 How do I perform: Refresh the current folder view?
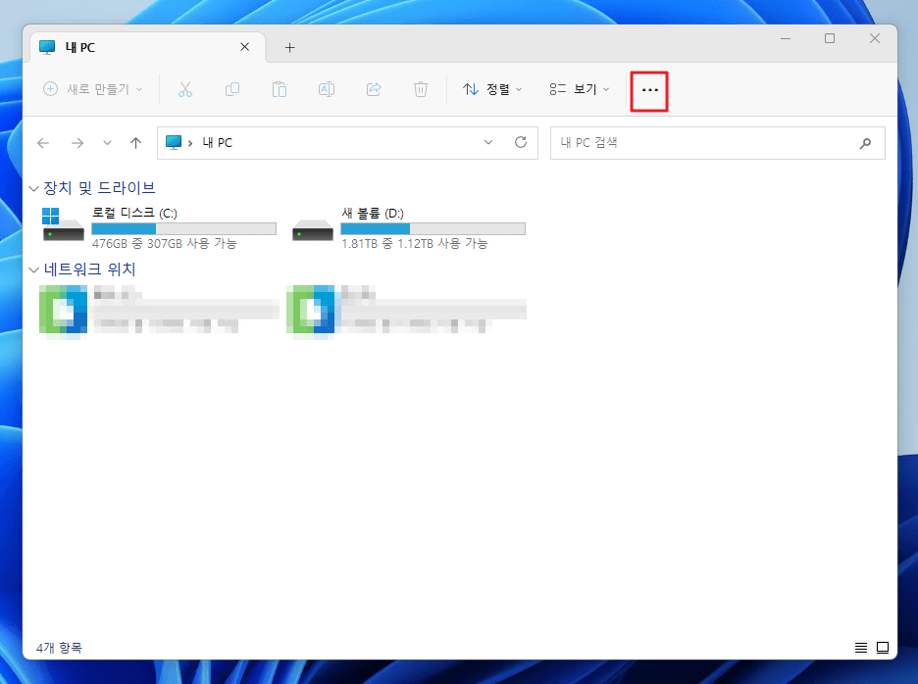521,142
